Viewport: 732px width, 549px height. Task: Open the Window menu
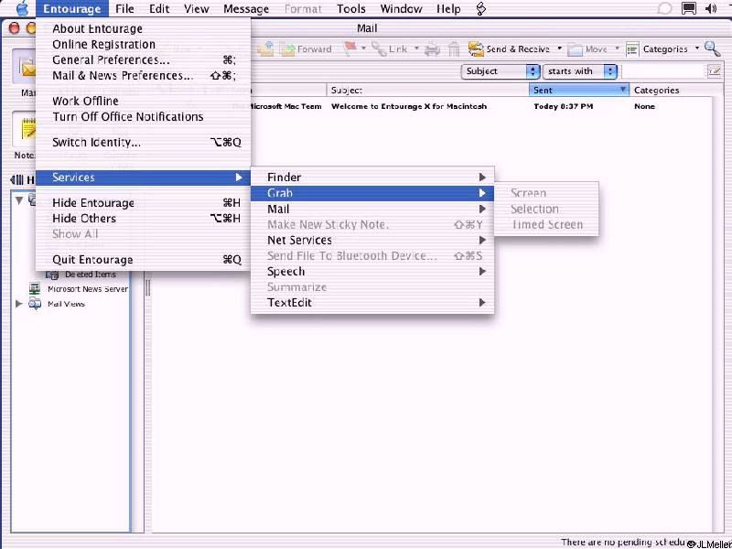click(401, 9)
